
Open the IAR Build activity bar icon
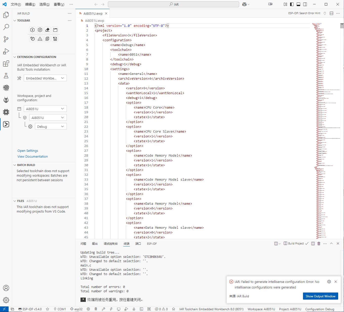click(6, 124)
